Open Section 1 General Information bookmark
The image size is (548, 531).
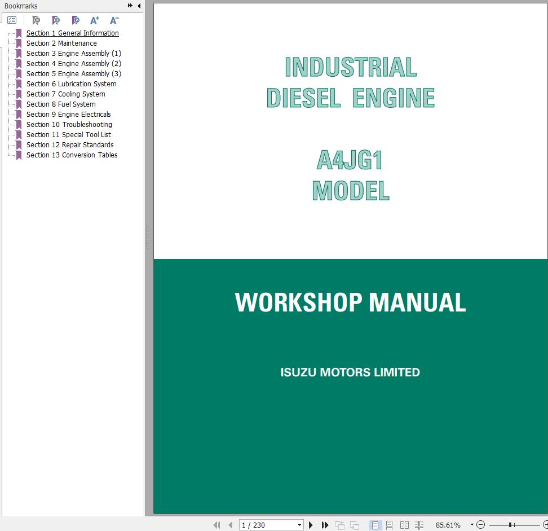pos(73,33)
